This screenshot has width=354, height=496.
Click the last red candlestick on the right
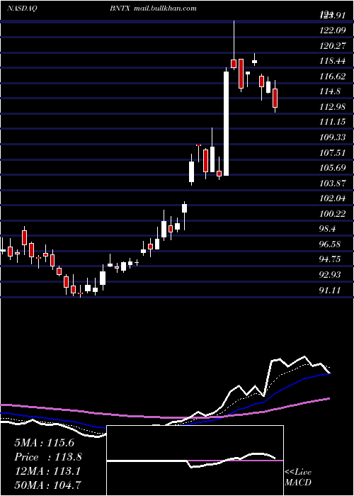(x=275, y=98)
